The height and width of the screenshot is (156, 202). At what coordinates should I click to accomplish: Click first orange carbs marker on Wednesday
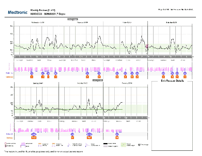[x=32, y=77]
